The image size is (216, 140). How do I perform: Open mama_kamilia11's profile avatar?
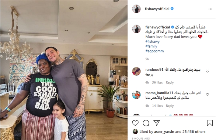(x=136, y=95)
